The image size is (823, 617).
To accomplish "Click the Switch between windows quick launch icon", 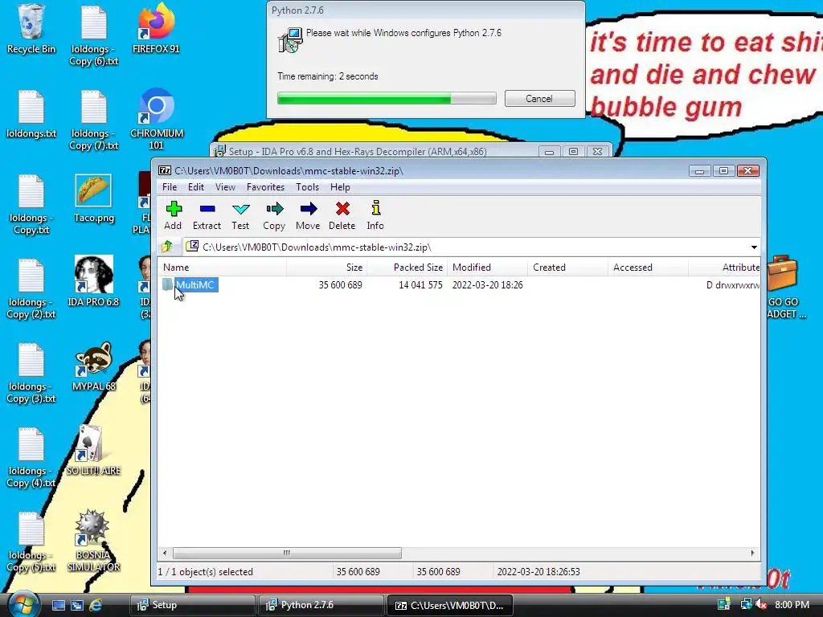I will (x=77, y=605).
